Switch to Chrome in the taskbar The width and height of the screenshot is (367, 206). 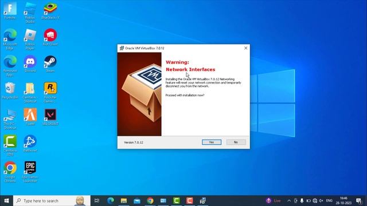tap(150, 201)
